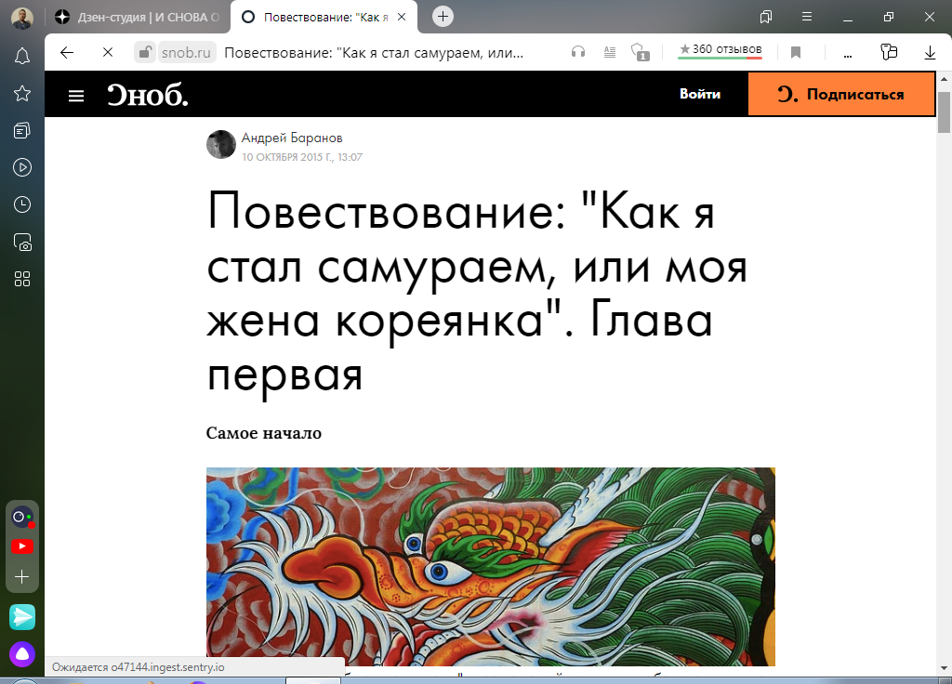Open YouTube from the sidebar
This screenshot has width=952, height=684.
coord(22,546)
